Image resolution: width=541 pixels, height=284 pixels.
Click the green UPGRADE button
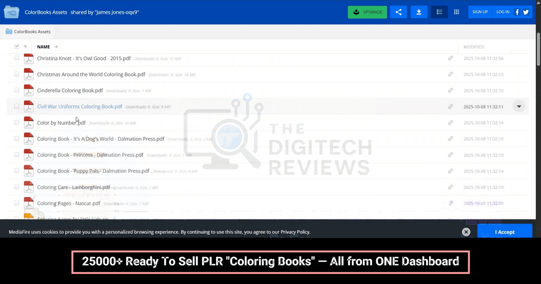(x=368, y=12)
